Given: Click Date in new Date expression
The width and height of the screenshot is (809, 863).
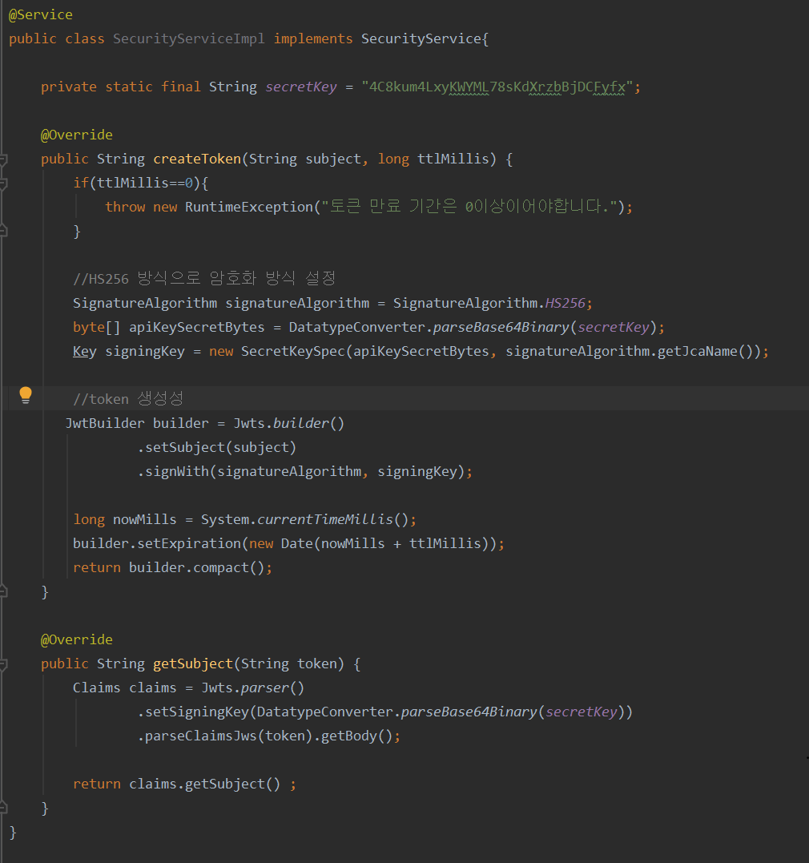Looking at the screenshot, I should pyautogui.click(x=296, y=544).
